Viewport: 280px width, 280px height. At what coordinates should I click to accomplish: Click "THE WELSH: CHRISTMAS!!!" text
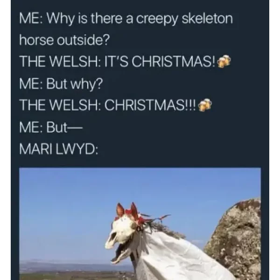108,105
